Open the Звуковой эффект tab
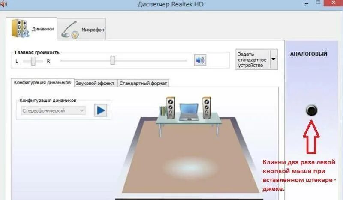Screen dimensions: 343x200 pyautogui.click(x=95, y=83)
